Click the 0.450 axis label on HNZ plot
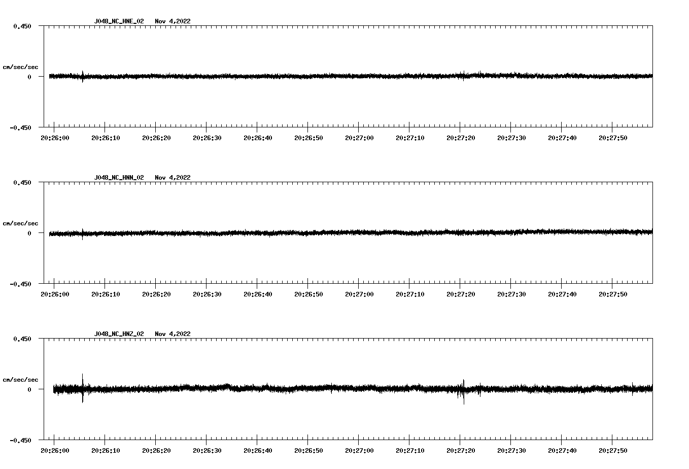This screenshot has height=469, width=689. pyautogui.click(x=22, y=339)
